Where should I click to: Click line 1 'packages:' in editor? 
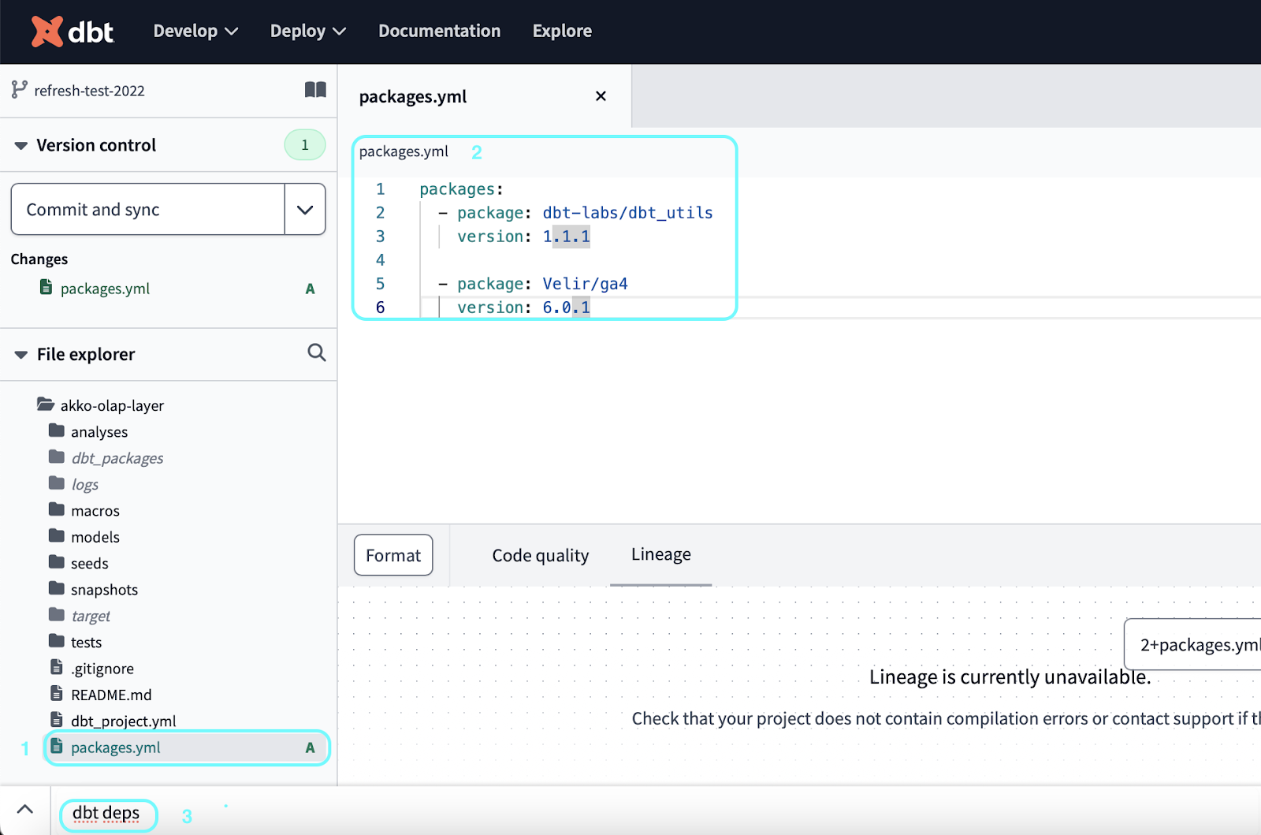point(461,189)
